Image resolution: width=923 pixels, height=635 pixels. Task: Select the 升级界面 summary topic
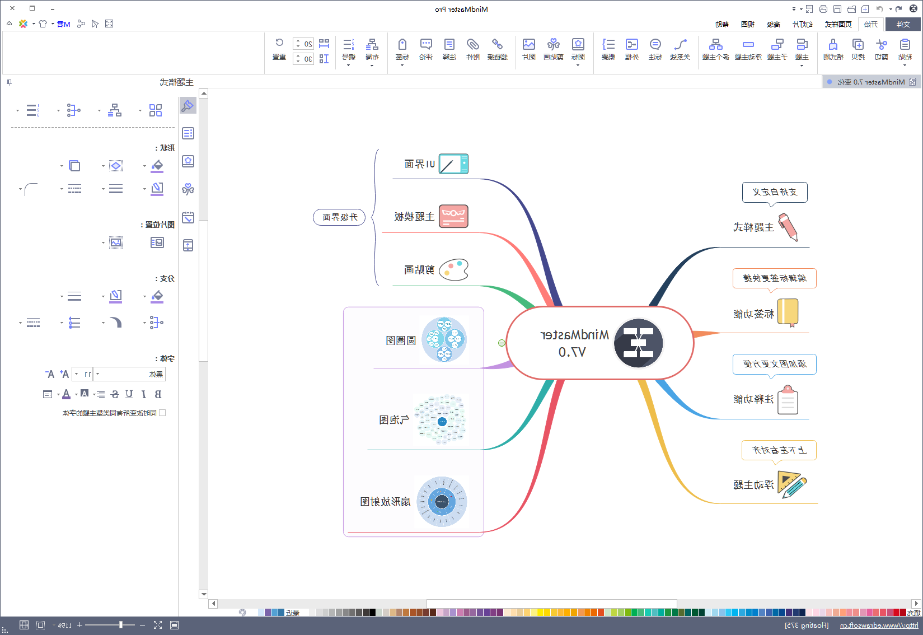tap(339, 217)
